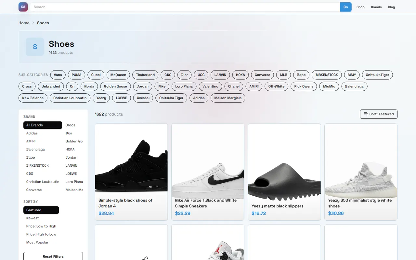Screen dimensions: 416x260
Task: Go to Home breadcrumb link
Action: tap(24, 23)
